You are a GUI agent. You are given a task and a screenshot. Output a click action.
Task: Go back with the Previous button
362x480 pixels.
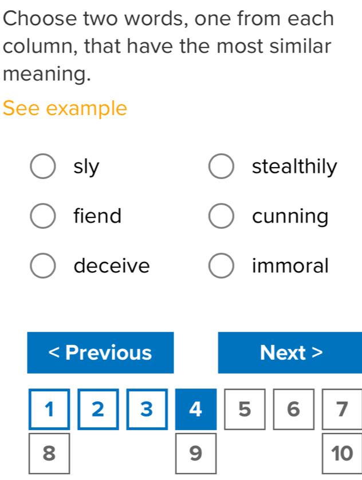tap(100, 352)
